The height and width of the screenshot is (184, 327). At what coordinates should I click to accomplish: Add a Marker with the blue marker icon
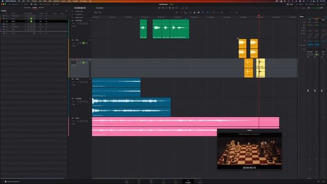[207, 12]
